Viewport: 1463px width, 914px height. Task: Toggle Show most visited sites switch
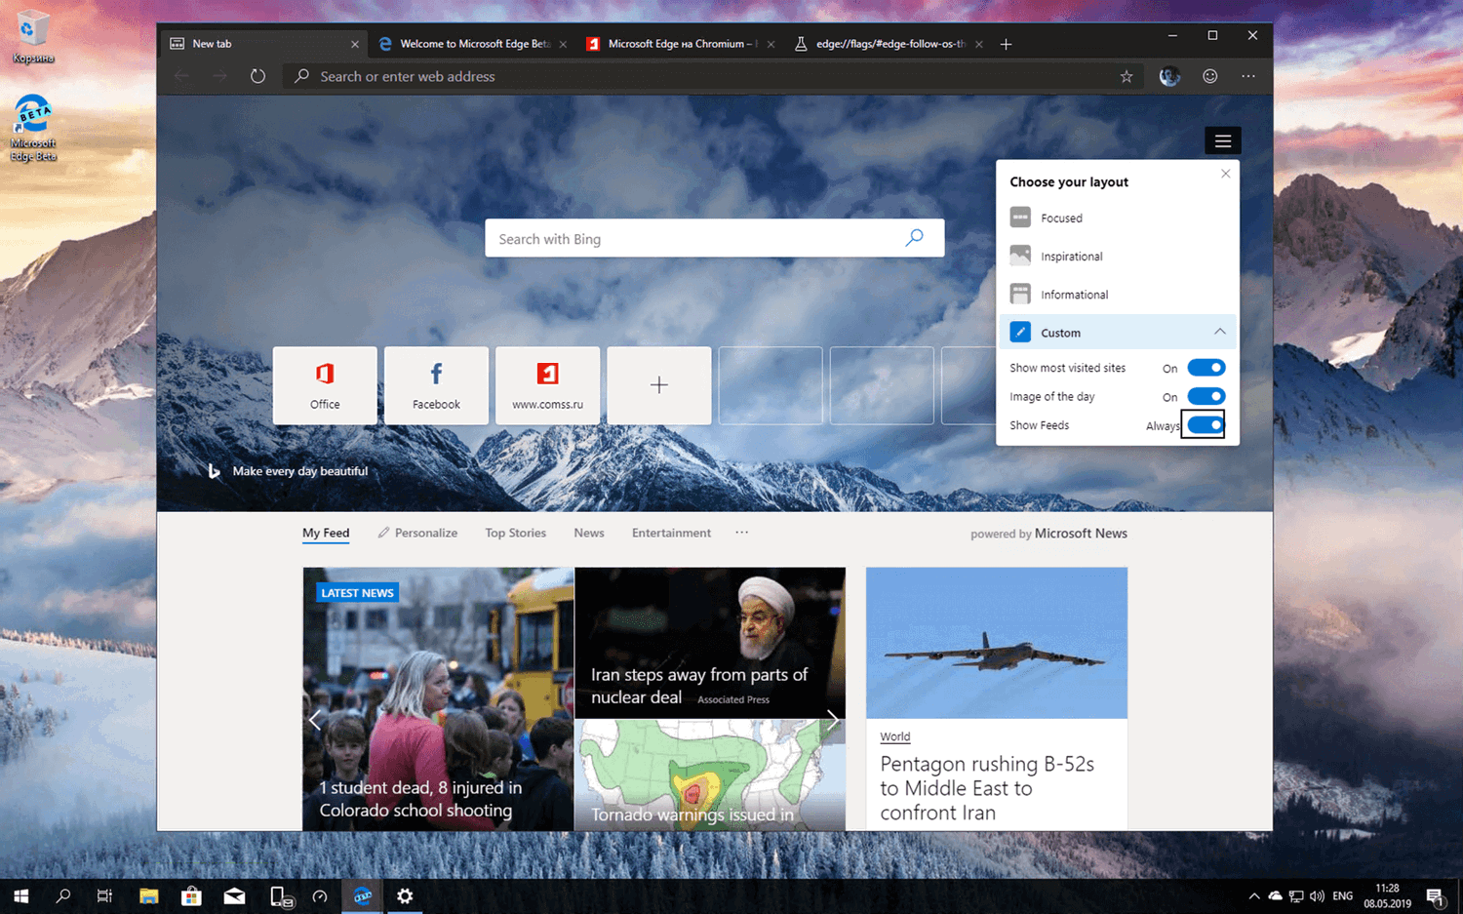[x=1206, y=368]
